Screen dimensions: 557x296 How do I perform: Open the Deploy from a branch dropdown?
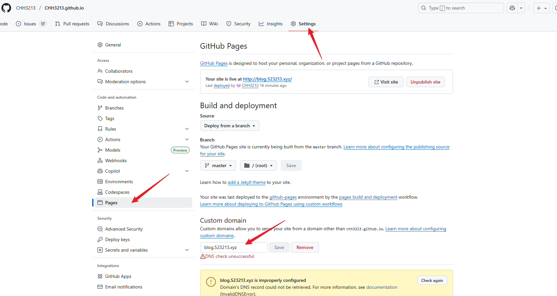(229, 126)
